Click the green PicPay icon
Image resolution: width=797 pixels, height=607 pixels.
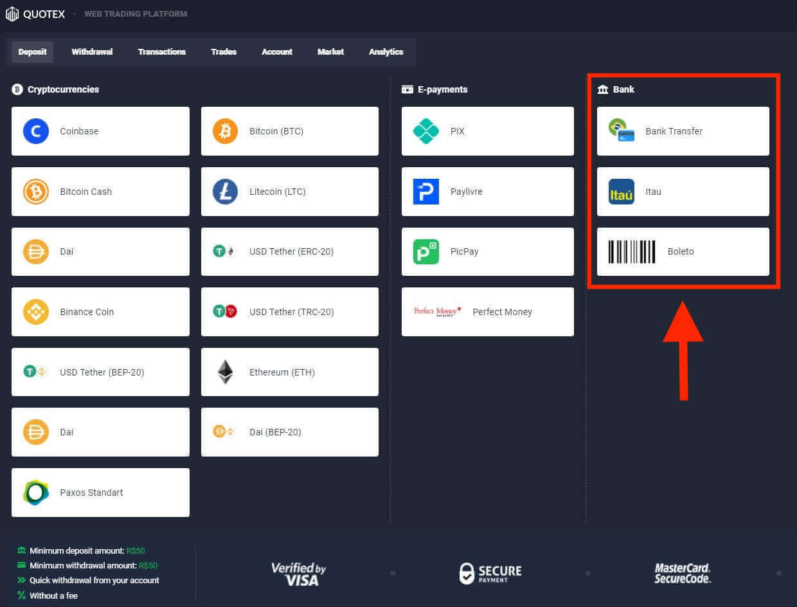pos(425,251)
